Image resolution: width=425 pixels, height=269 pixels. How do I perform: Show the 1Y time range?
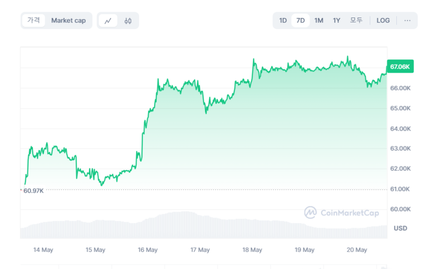point(336,20)
